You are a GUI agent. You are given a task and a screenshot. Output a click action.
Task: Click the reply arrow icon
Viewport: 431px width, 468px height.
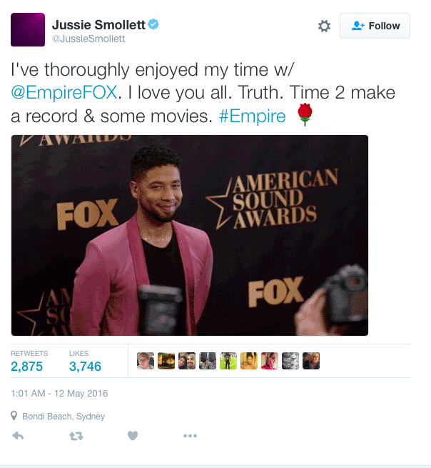tap(18, 436)
